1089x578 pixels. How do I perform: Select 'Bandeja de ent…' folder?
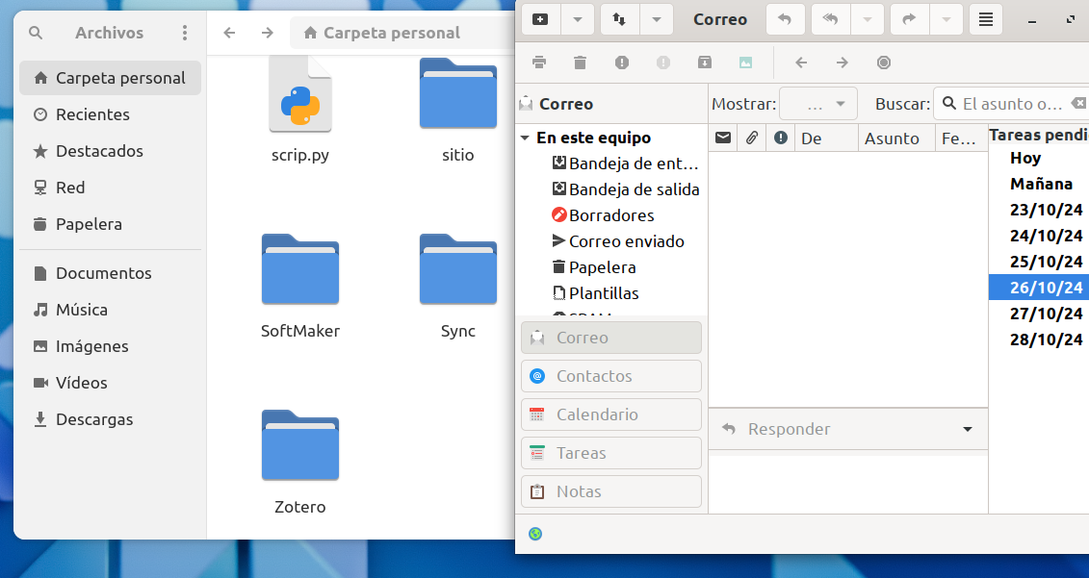click(x=625, y=163)
